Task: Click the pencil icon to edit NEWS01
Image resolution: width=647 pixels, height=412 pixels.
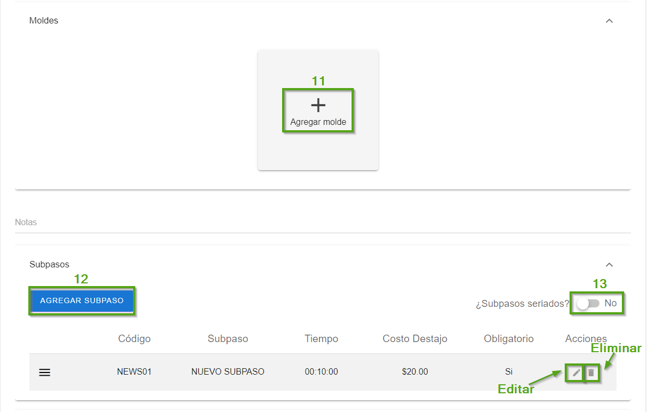Action: [x=576, y=373]
